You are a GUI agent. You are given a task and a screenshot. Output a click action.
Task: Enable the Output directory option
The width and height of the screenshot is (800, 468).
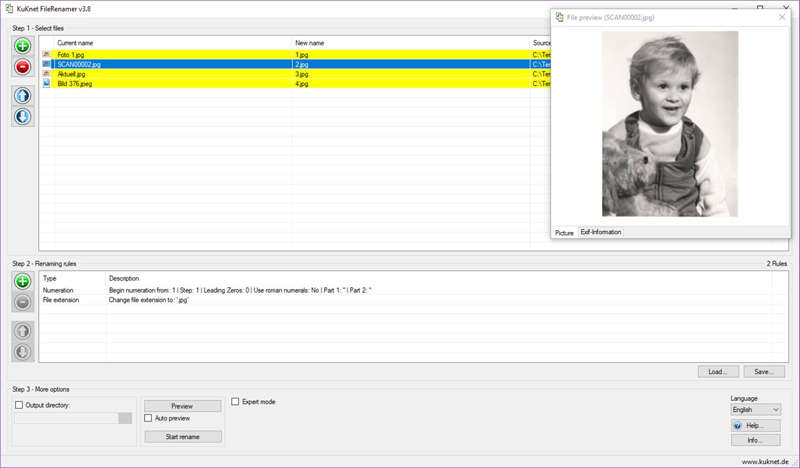(x=19, y=404)
